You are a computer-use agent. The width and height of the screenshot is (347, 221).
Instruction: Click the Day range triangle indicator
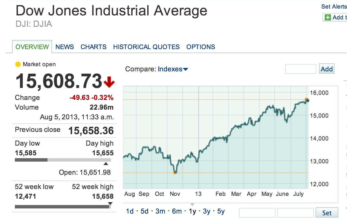(106, 164)
